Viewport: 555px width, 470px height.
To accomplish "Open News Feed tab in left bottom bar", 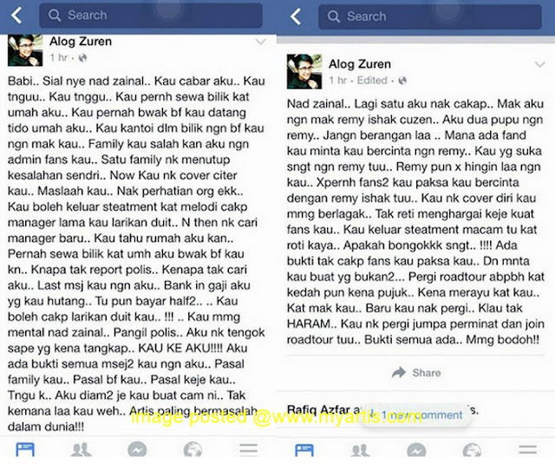I will coord(25,449).
